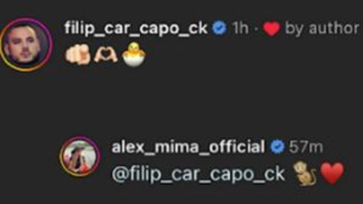Image resolution: width=363 pixels, height=204 pixels.
Task: Open alex_mima_official's profile picture
Action: [x=80, y=157]
